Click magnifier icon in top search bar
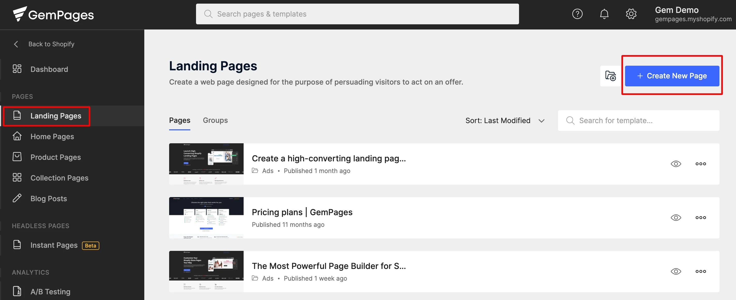The width and height of the screenshot is (736, 300). coord(208,14)
